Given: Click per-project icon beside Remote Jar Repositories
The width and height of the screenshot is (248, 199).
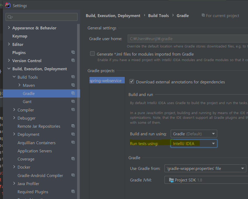Looking at the screenshot, I should pyautogui.click(x=73, y=126).
